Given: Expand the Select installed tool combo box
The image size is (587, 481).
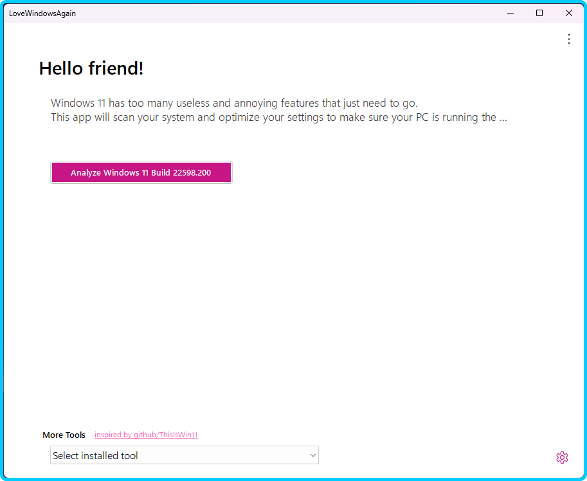Looking at the screenshot, I should point(184,455).
